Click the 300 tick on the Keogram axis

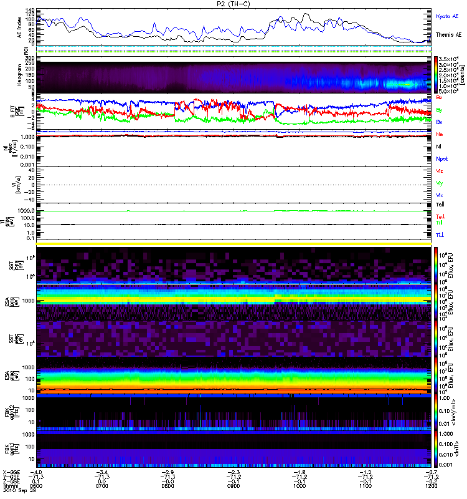pos(30,58)
